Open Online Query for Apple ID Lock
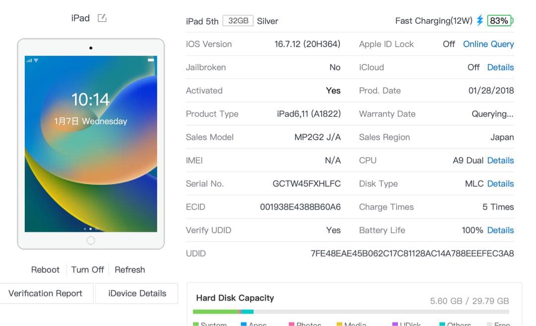The height and width of the screenshot is (326, 536). [488, 44]
